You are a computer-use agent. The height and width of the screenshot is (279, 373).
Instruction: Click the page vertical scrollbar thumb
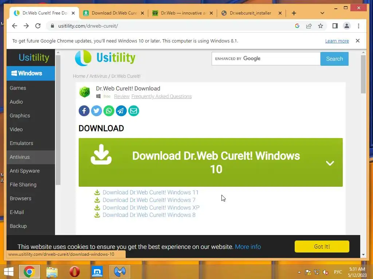pyautogui.click(x=363, y=74)
